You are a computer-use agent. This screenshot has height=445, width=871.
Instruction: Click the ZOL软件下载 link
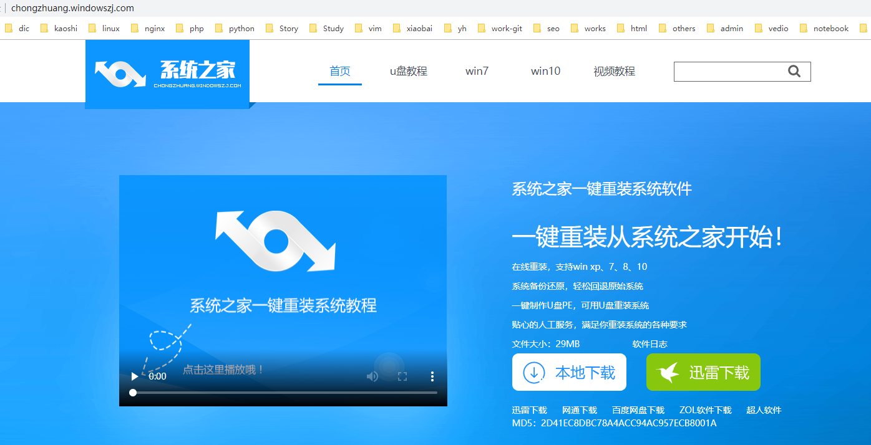pos(706,410)
